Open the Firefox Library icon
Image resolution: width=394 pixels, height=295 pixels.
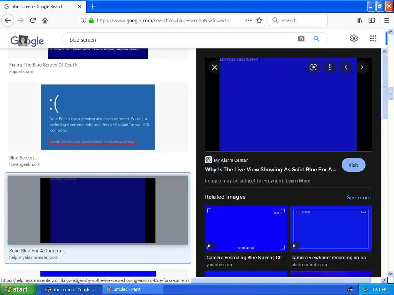pyautogui.click(x=359, y=20)
